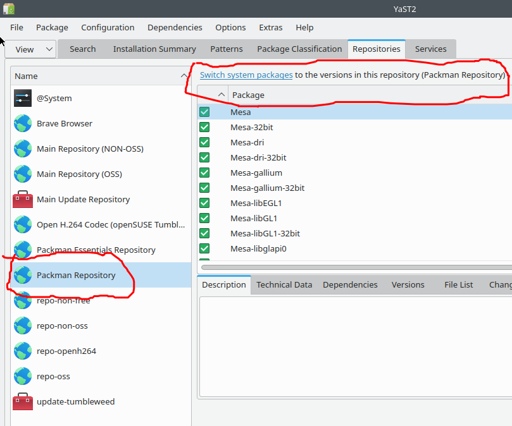
Task: Select the @System repository icon
Action: pos(22,98)
